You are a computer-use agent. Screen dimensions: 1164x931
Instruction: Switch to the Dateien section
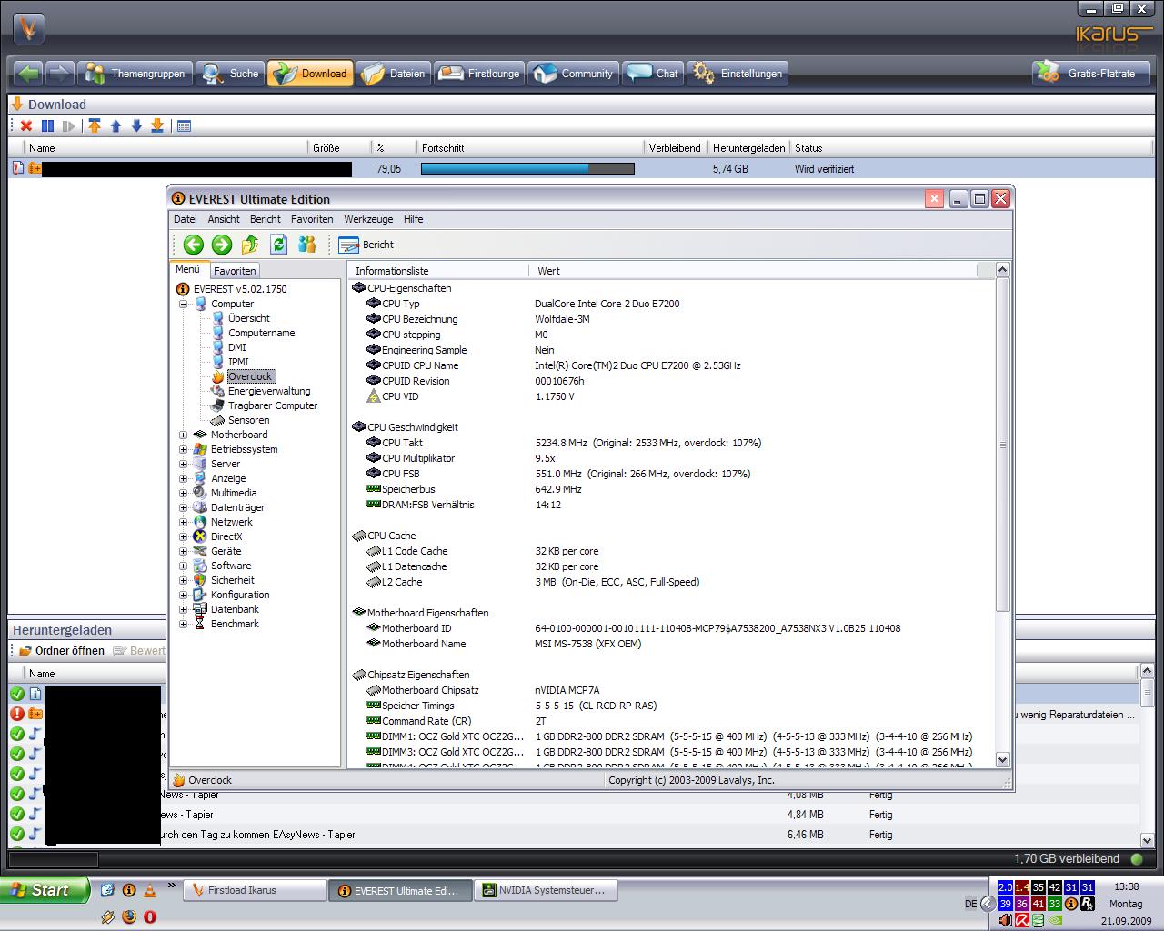393,74
